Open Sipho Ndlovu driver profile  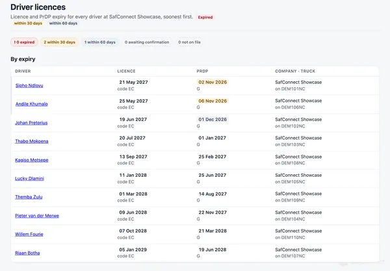pos(29,86)
